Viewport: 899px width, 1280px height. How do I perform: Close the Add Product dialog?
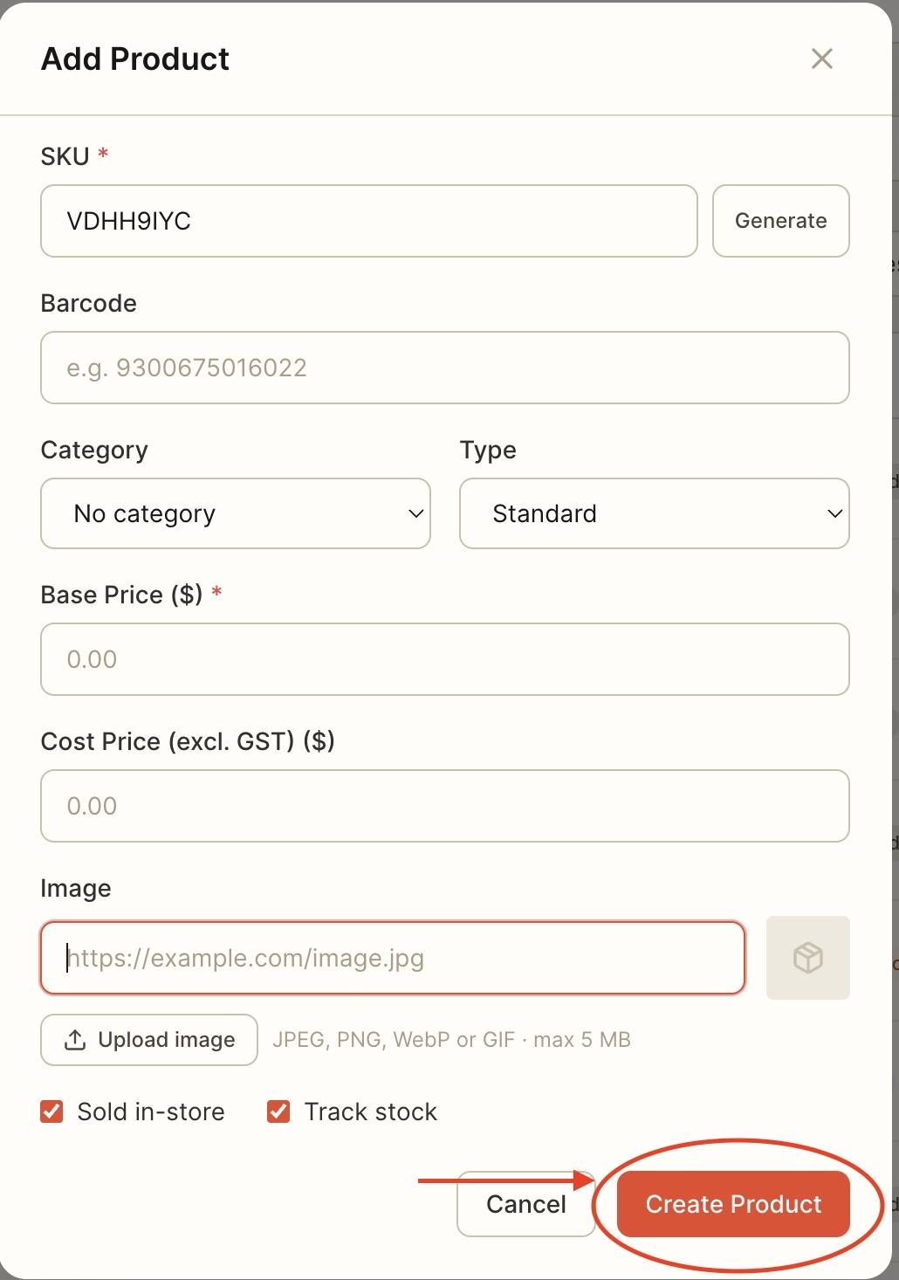(821, 58)
